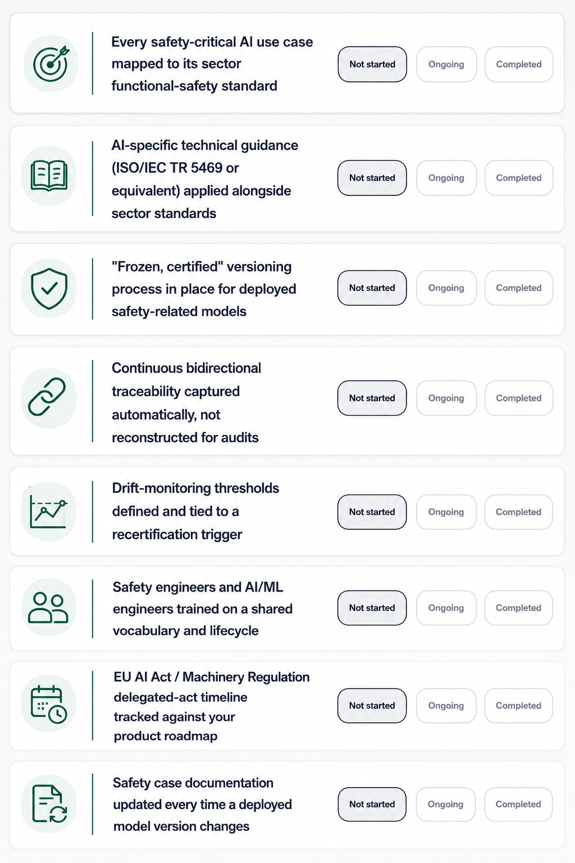This screenshot has width=575, height=863.
Task: Click the two-people engineers training icon
Action: pyautogui.click(x=48, y=608)
